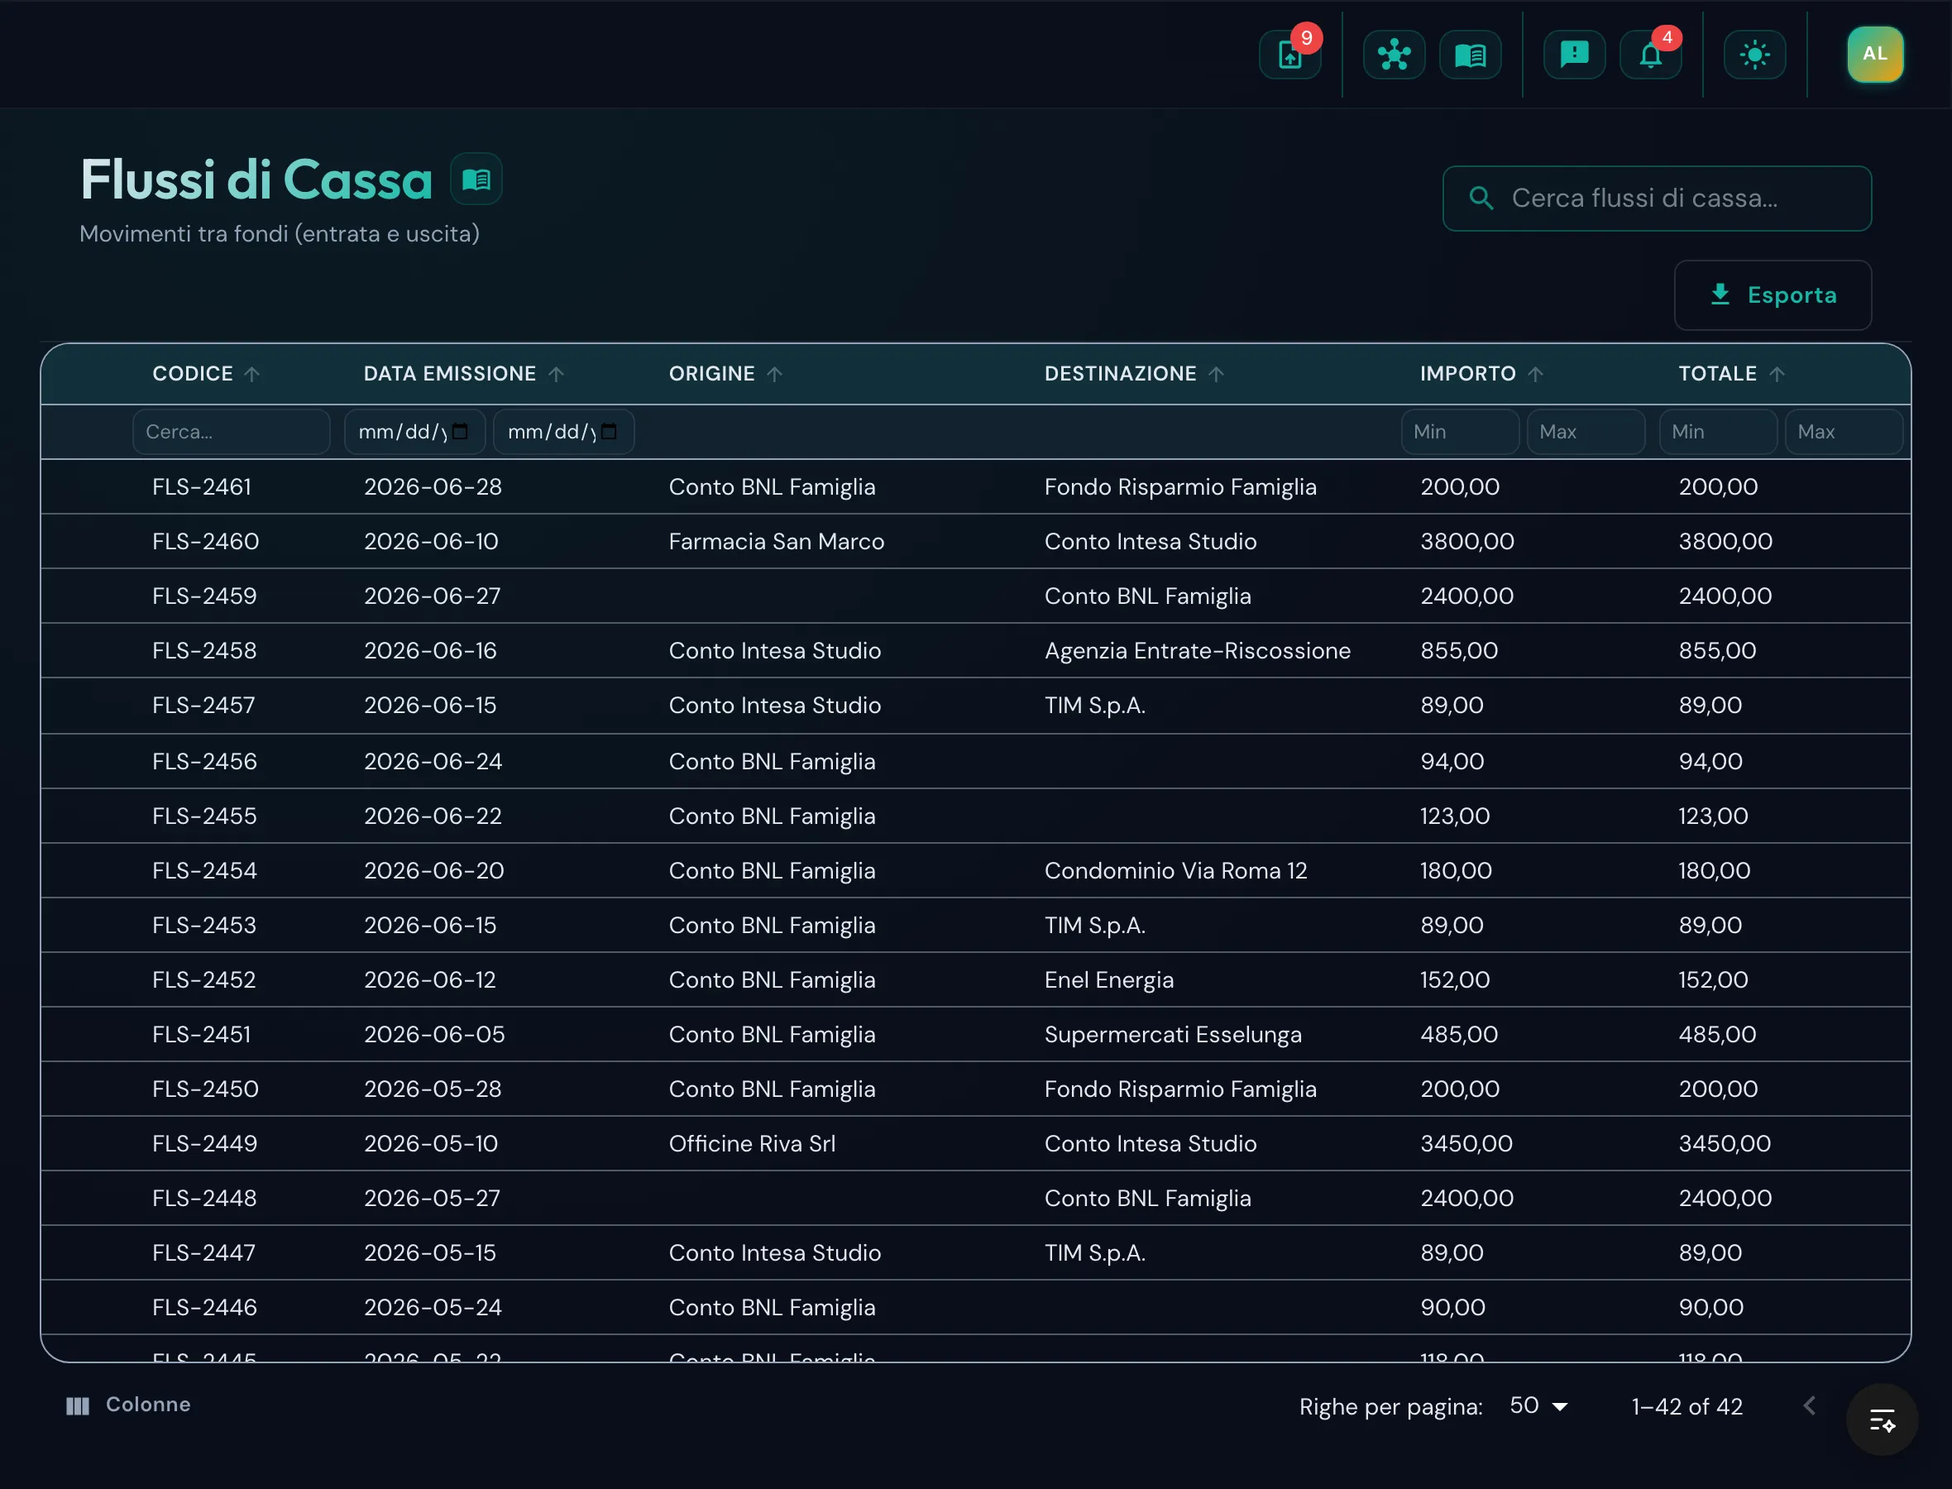
Task: Click Enel Energia destination cell
Action: (x=1108, y=979)
